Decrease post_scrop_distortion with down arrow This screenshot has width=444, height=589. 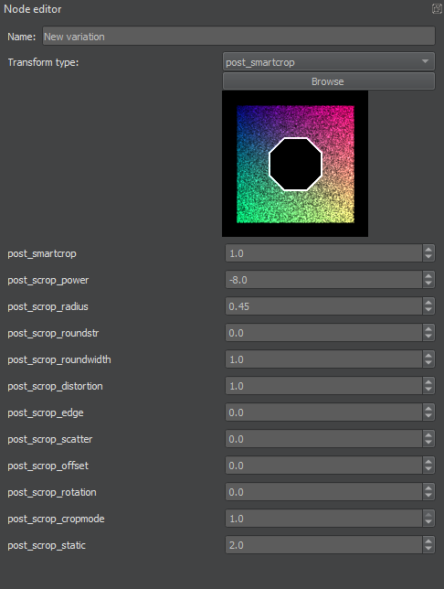click(x=428, y=390)
